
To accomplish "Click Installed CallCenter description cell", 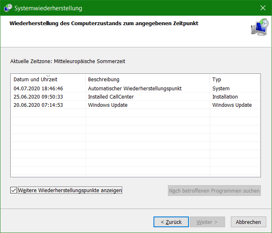I will [x=111, y=96].
